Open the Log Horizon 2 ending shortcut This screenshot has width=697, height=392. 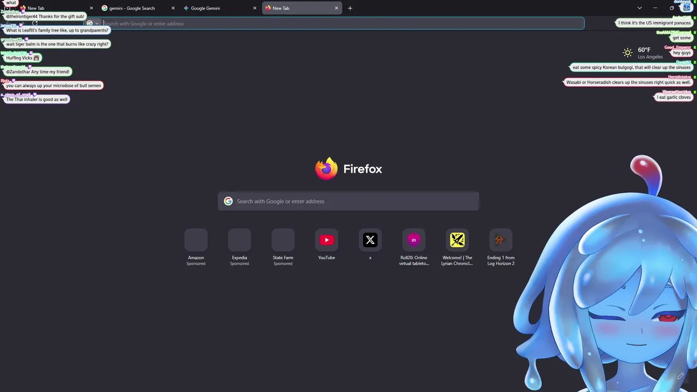click(501, 248)
